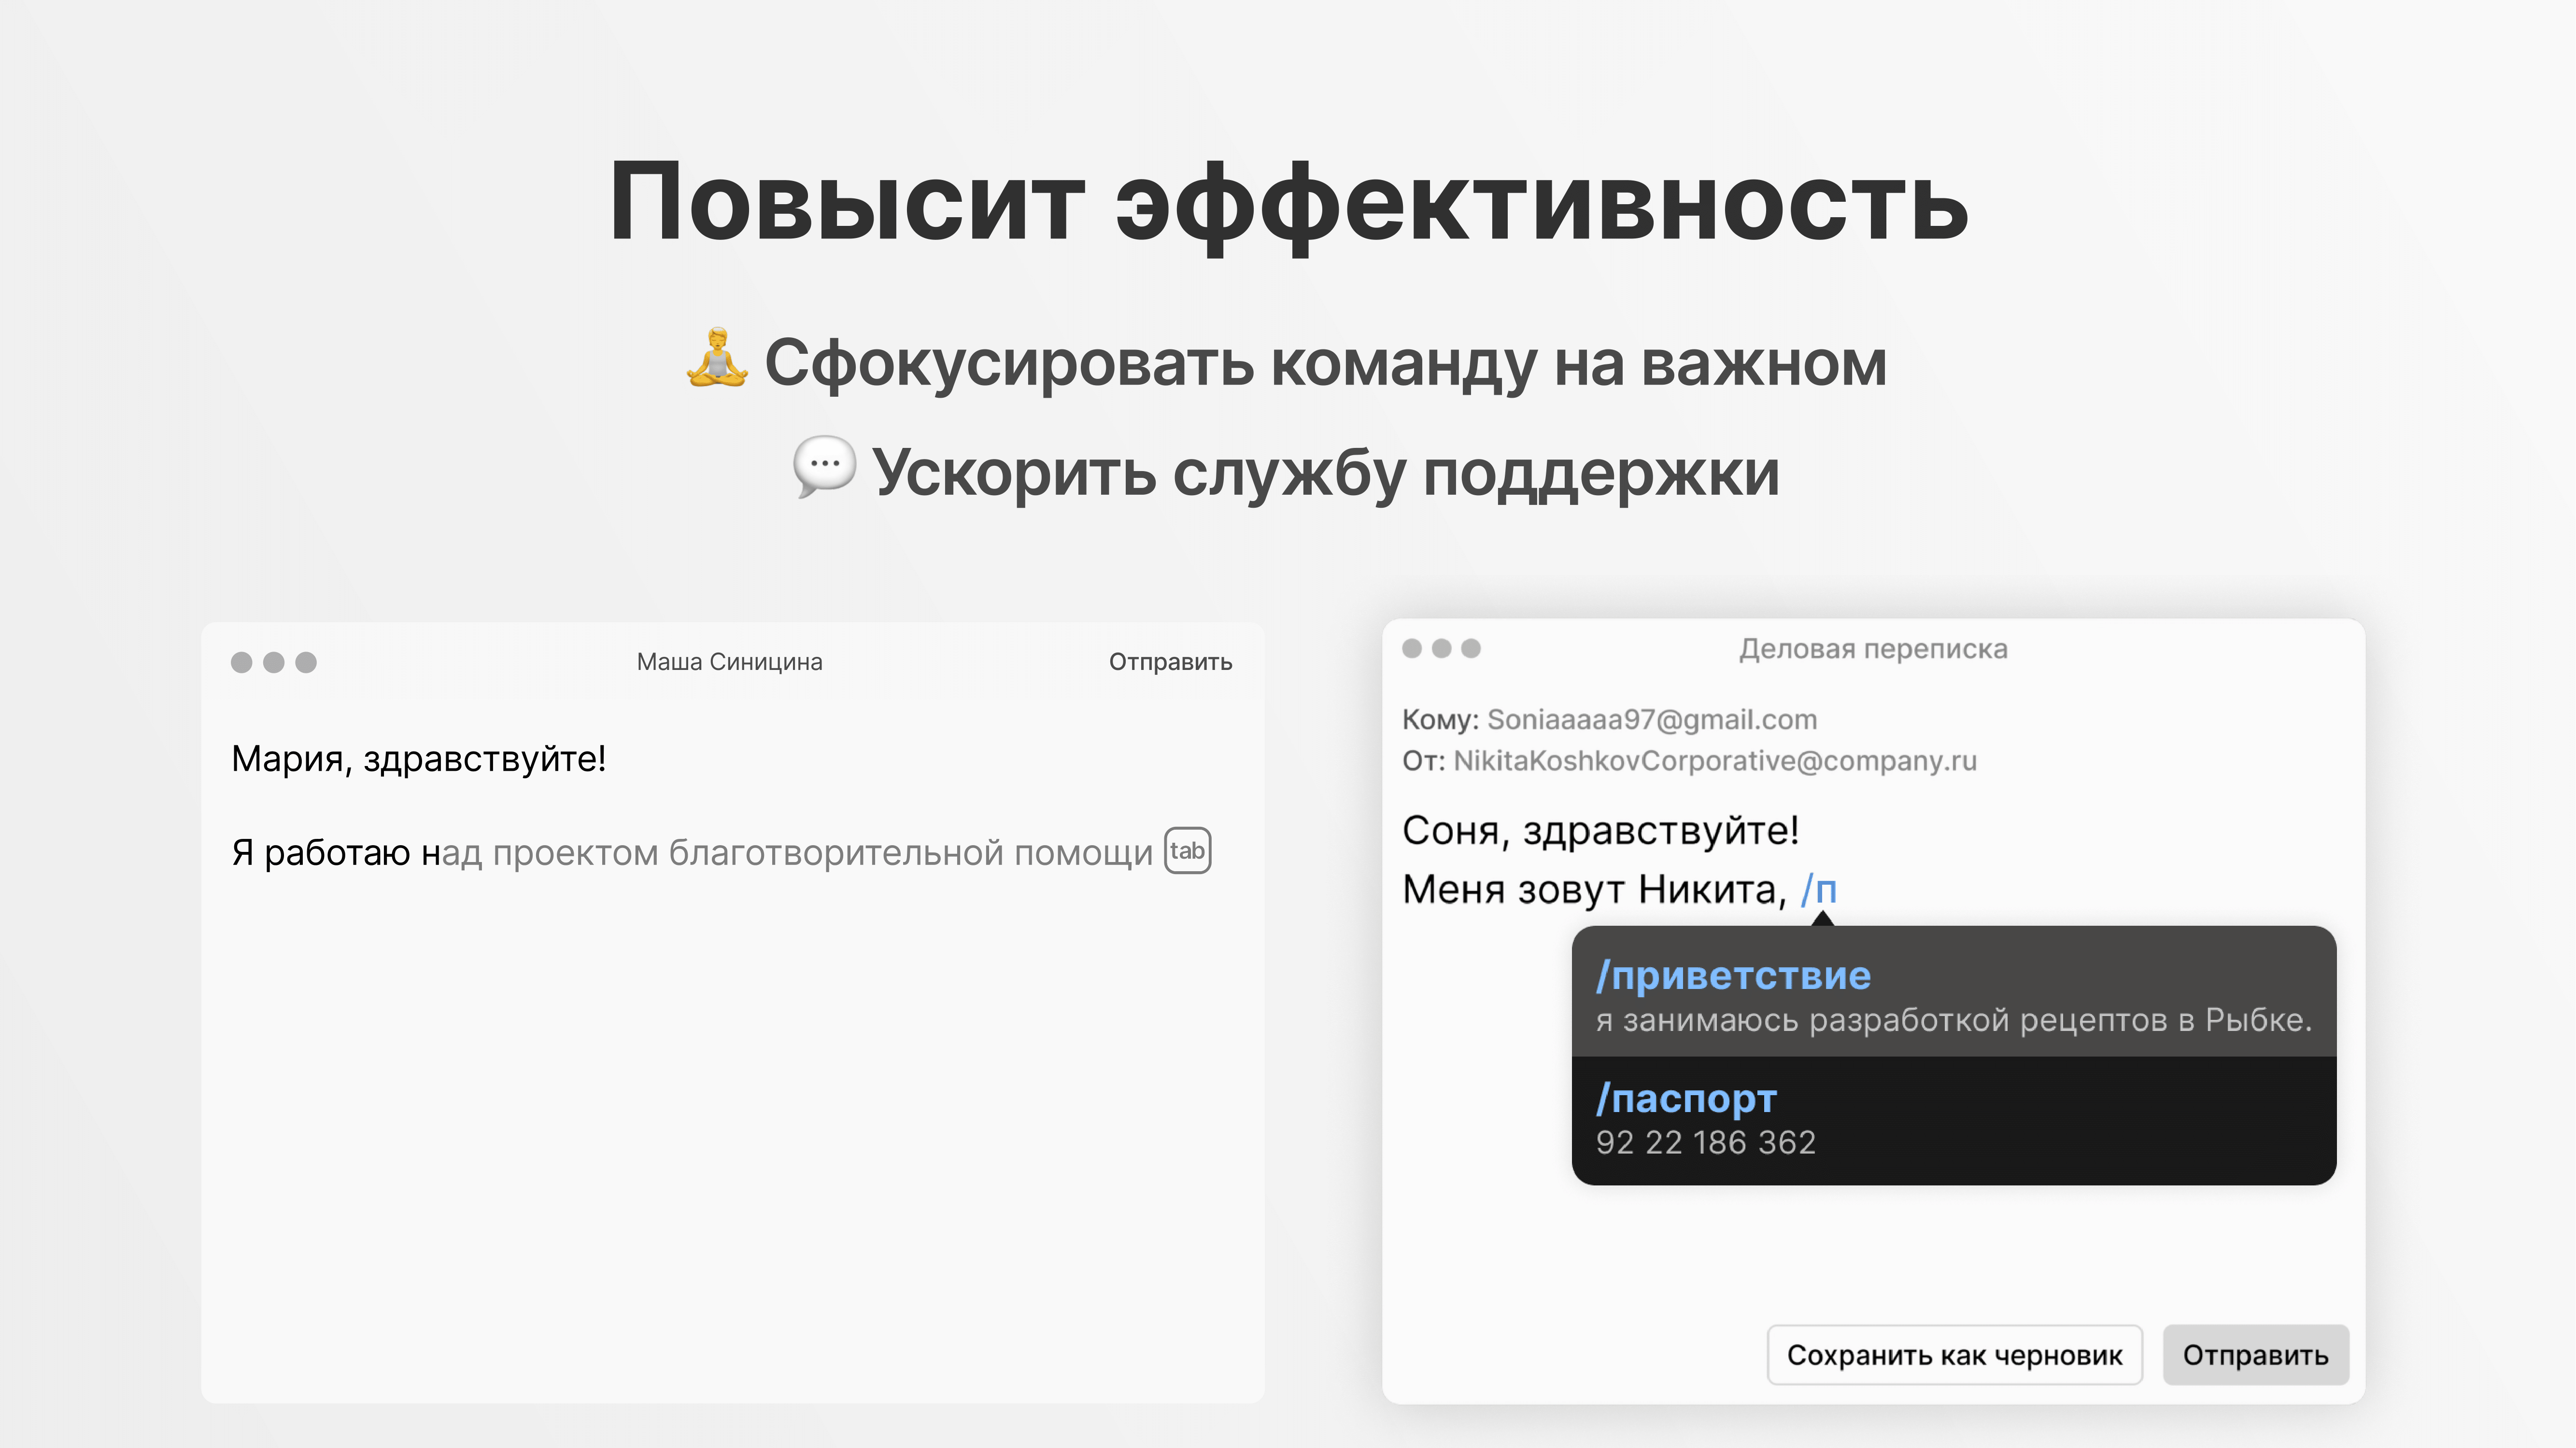This screenshot has height=1448, width=2576.
Task: Click the line Мария, здравствуйте!
Action: point(418,759)
